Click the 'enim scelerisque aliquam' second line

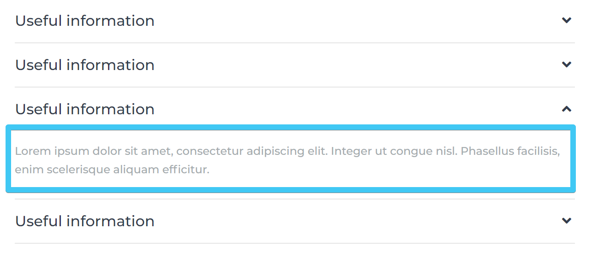[x=87, y=170]
